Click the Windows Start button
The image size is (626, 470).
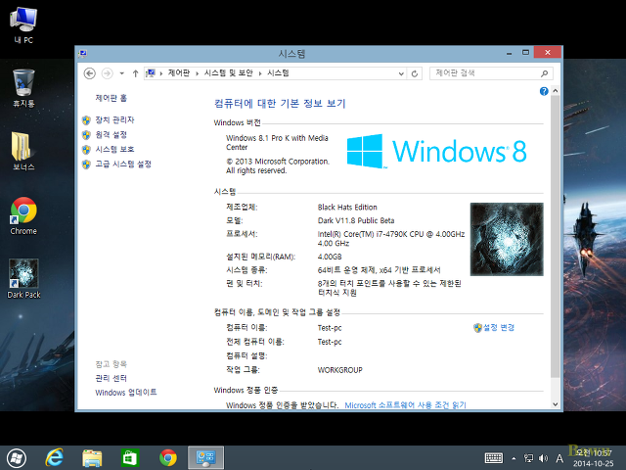(17, 458)
